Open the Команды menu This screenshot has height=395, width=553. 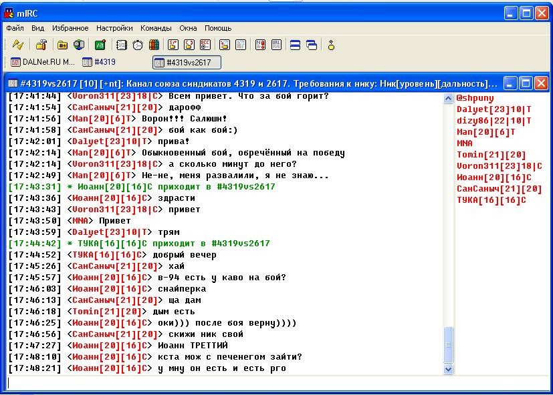(x=156, y=28)
